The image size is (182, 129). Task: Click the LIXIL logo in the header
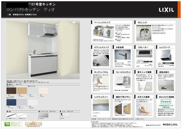click(166, 10)
